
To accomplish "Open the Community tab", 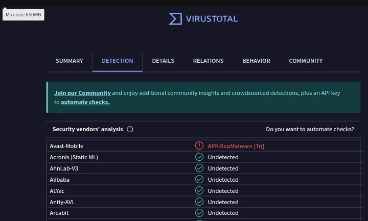I will point(306,61).
